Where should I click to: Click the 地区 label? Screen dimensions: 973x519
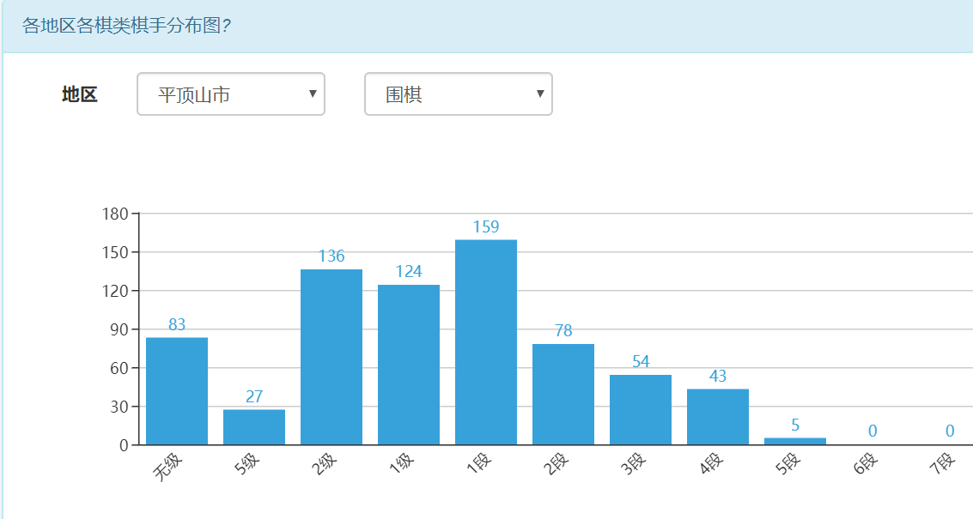click(x=80, y=94)
